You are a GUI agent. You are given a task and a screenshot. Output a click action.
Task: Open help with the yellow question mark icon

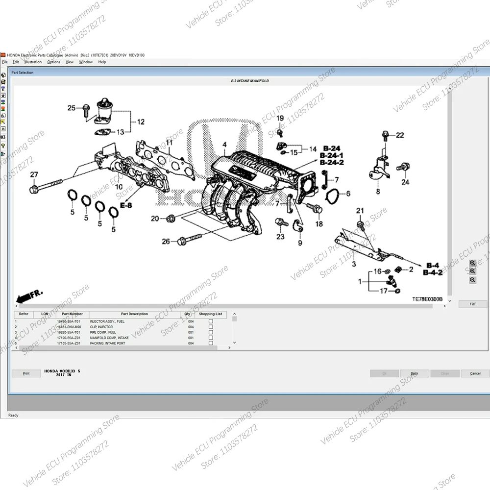pos(3,146)
